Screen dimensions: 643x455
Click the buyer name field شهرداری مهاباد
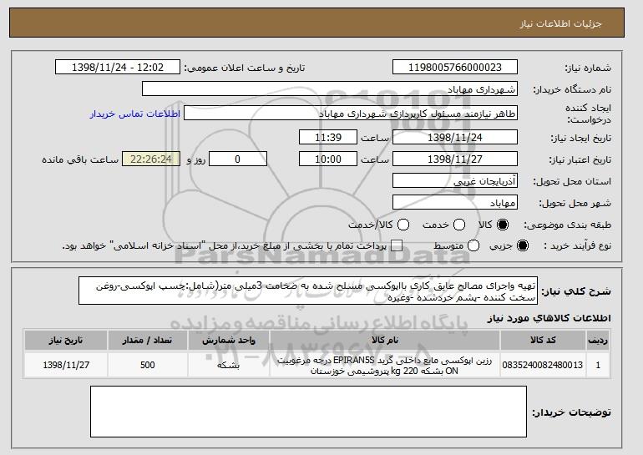pos(330,89)
